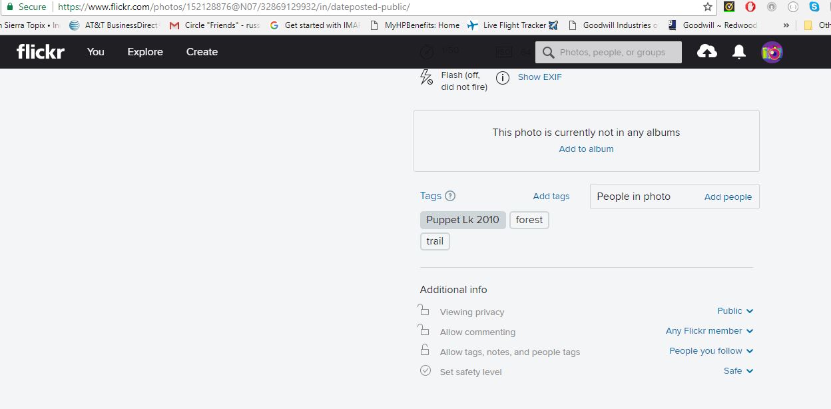The height and width of the screenshot is (409, 831).
Task: Add photo to an album
Action: 586,149
